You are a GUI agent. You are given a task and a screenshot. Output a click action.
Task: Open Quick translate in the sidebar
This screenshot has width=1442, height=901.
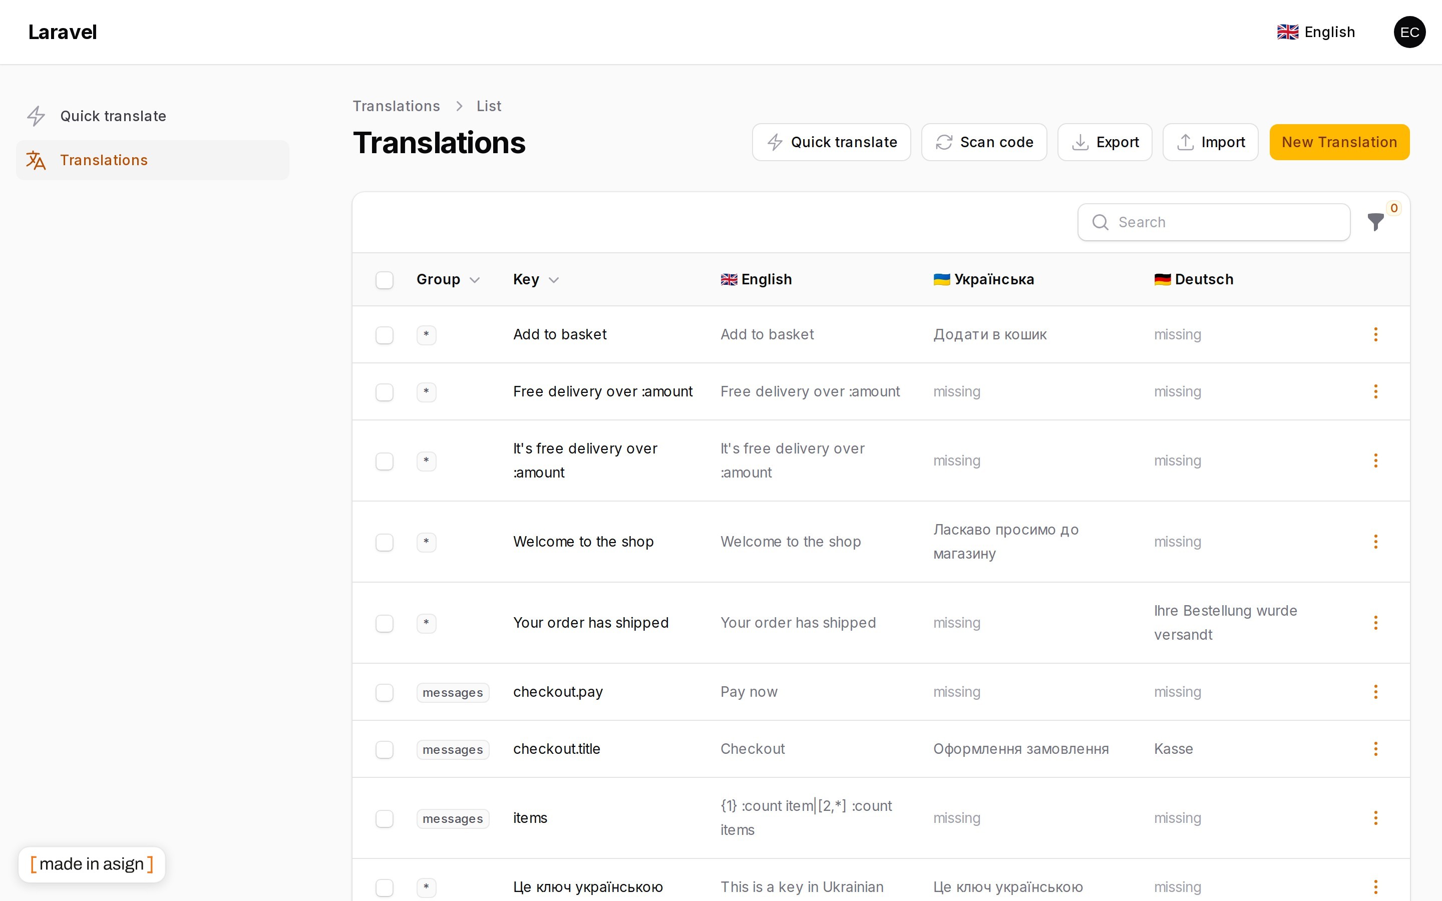(x=153, y=116)
